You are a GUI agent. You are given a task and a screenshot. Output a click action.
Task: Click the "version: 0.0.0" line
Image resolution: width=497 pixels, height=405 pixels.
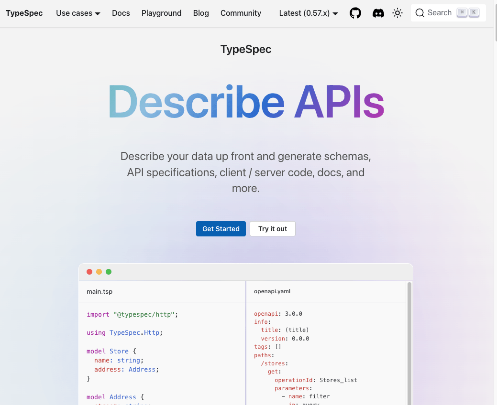pos(285,339)
